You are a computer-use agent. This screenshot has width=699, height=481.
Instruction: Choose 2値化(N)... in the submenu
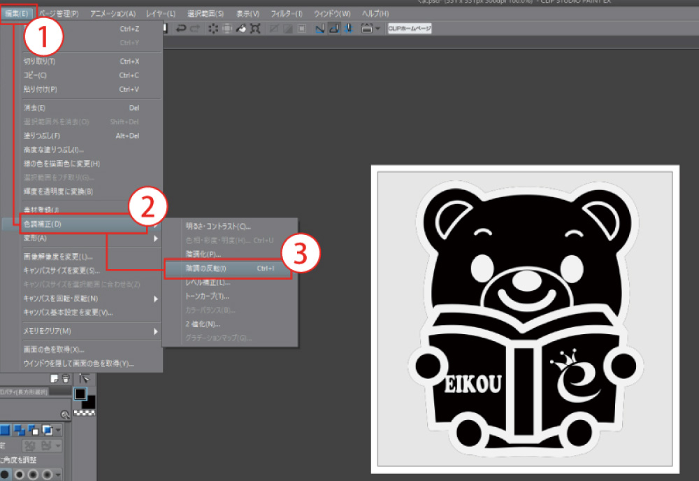coord(230,324)
